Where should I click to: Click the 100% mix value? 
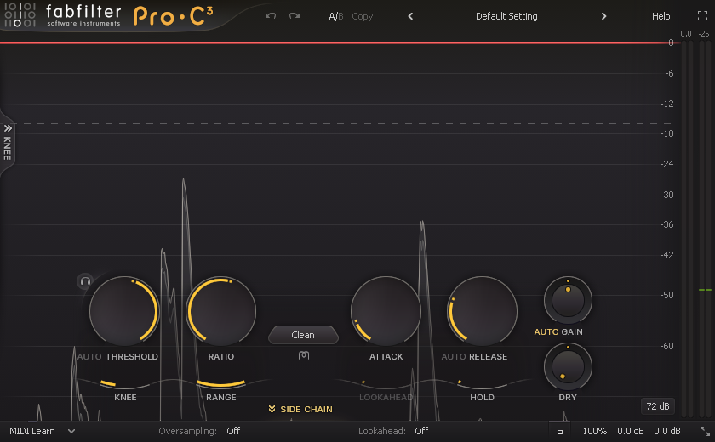coord(595,431)
